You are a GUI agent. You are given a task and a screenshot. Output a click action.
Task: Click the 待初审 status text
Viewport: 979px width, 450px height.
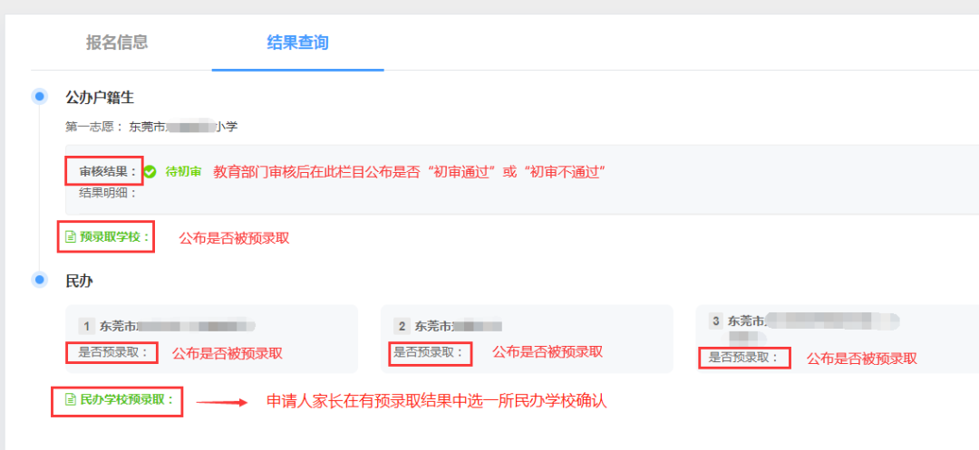183,171
